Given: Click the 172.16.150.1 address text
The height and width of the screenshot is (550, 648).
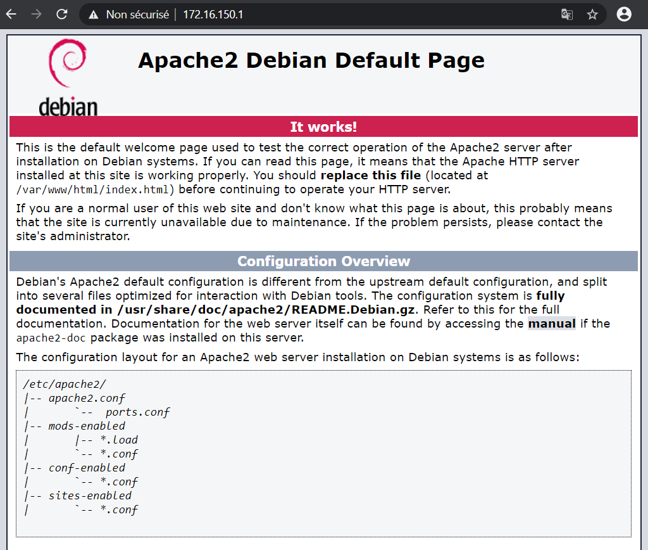Looking at the screenshot, I should click(x=213, y=15).
